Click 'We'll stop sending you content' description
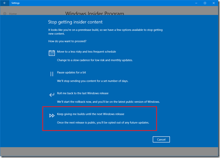The height and width of the screenshot is (158, 220). (x=93, y=81)
